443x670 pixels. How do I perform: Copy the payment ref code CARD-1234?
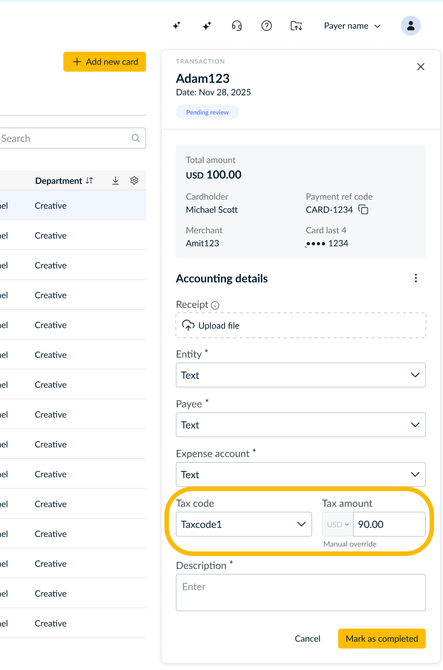point(364,210)
